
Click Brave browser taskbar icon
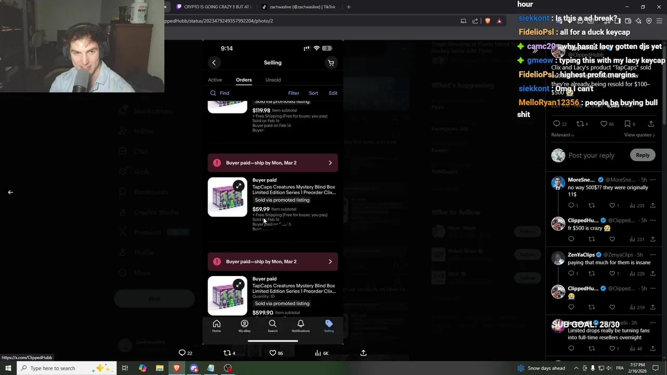pyautogui.click(x=177, y=368)
